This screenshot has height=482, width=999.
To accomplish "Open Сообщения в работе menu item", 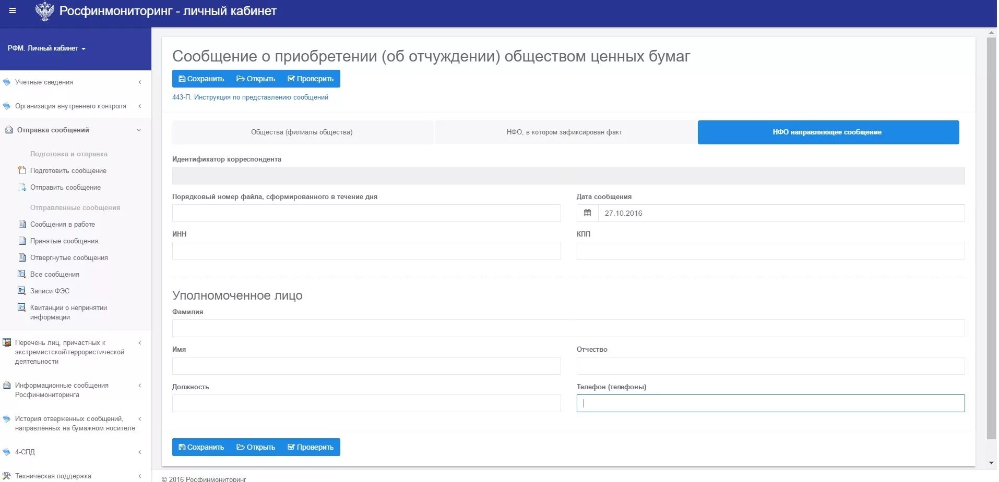I will coord(63,224).
